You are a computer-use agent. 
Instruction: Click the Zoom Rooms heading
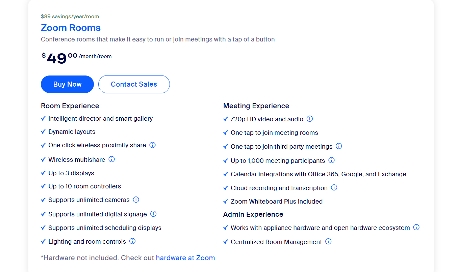[x=71, y=28]
